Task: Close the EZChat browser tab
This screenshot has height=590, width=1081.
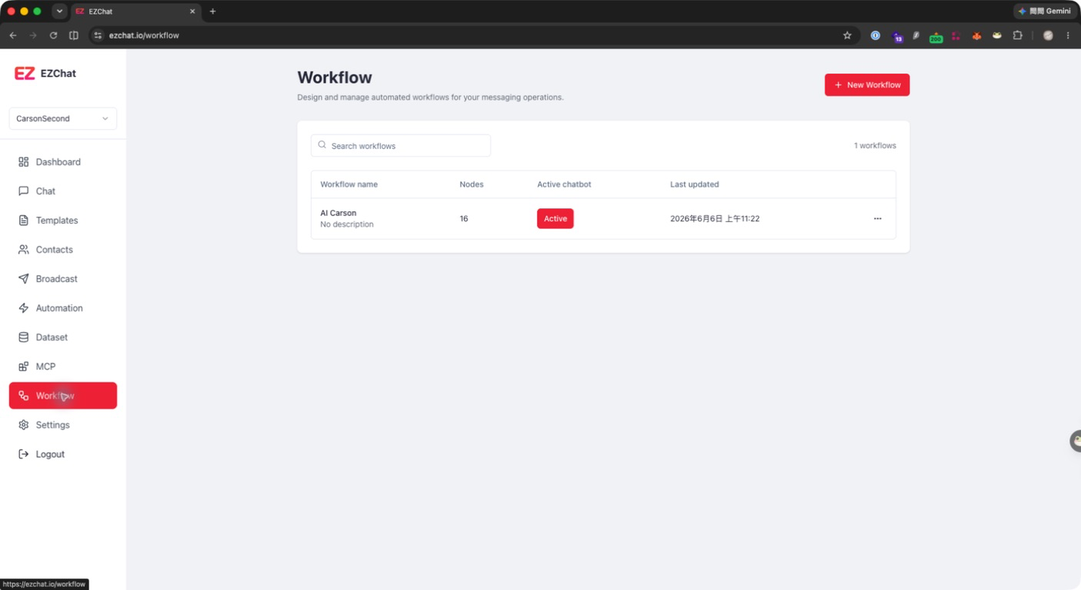Action: point(192,12)
